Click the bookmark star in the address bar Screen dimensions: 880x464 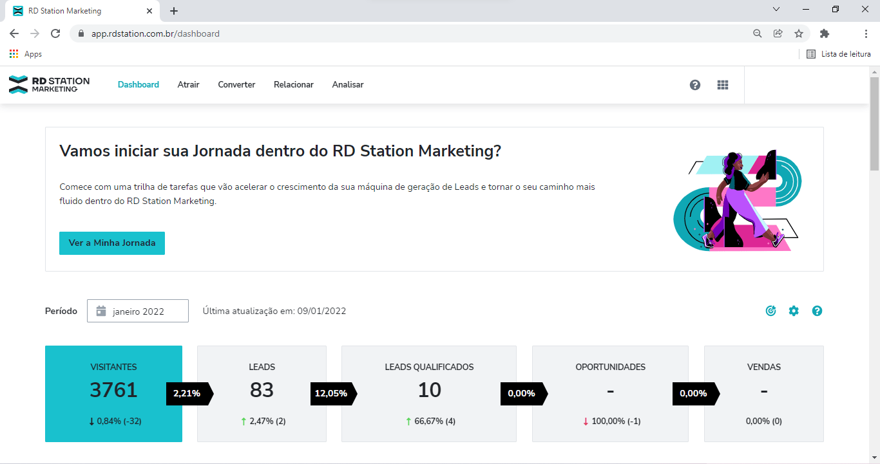point(799,33)
